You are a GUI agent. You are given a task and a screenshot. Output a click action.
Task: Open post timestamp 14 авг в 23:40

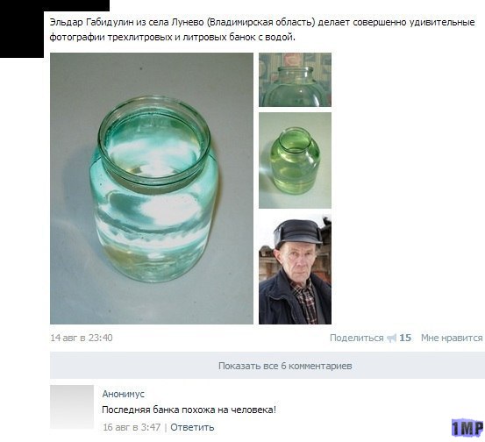[82, 338]
